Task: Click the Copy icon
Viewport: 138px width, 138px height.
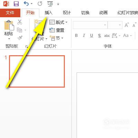Action: pyautogui.click(x=19, y=30)
